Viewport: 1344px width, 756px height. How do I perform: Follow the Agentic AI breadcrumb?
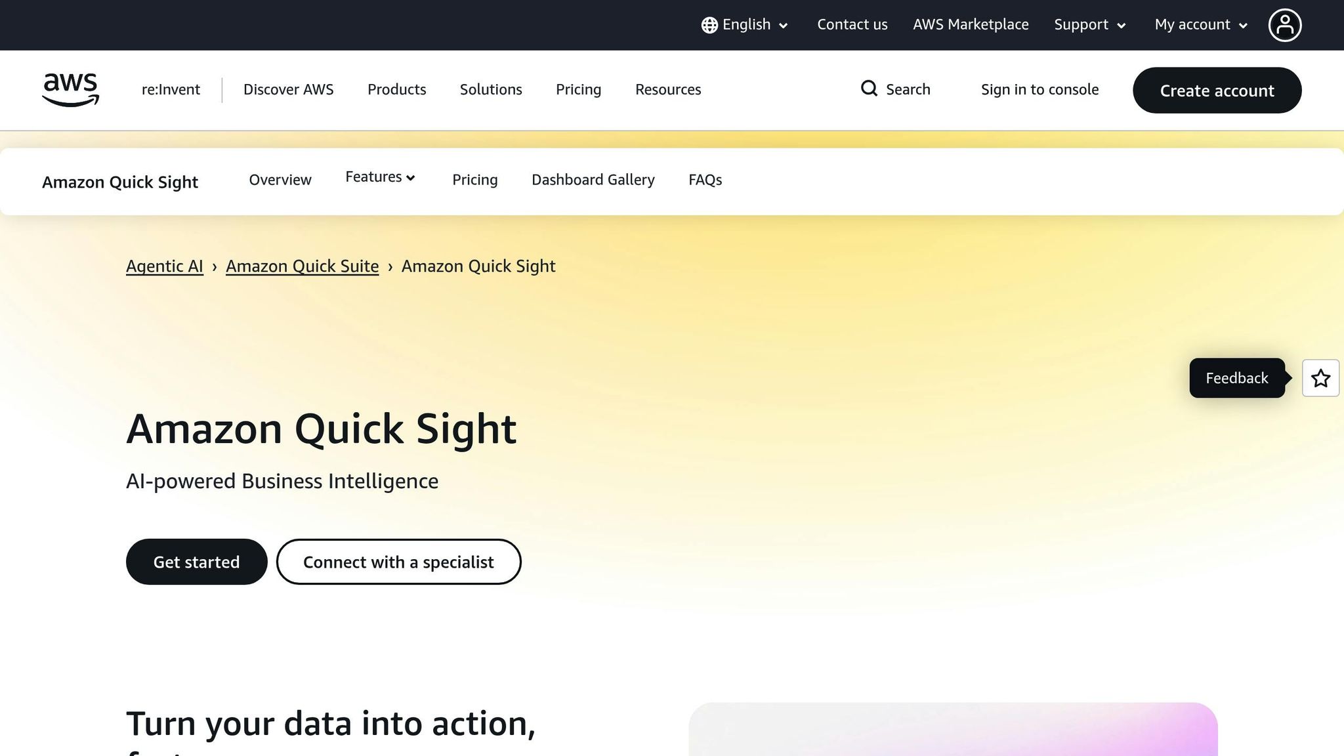(165, 266)
